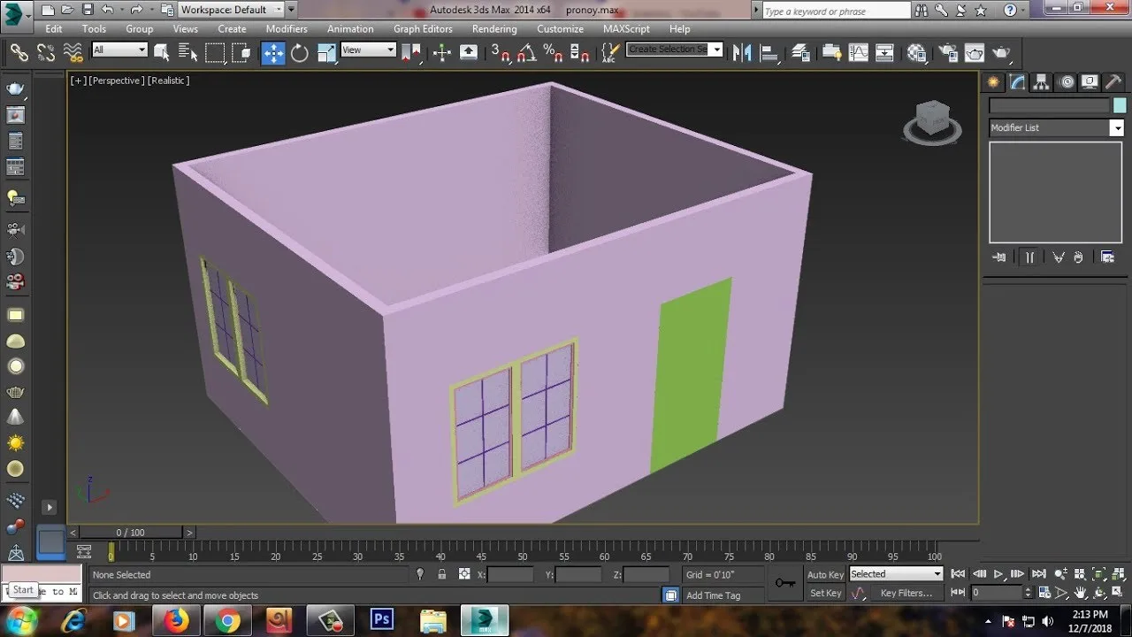The height and width of the screenshot is (637, 1132).
Task: Click the time slider 0 / 100 handle
Action: (131, 533)
